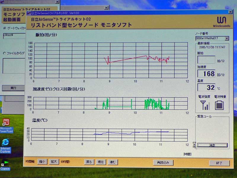Click the app icon in the monitor window's title bar
This screenshot has height=178, width=237.
point(29,13)
